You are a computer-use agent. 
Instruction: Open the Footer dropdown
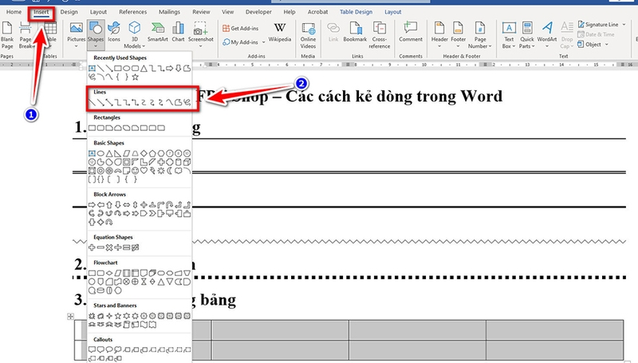pyautogui.click(x=458, y=34)
